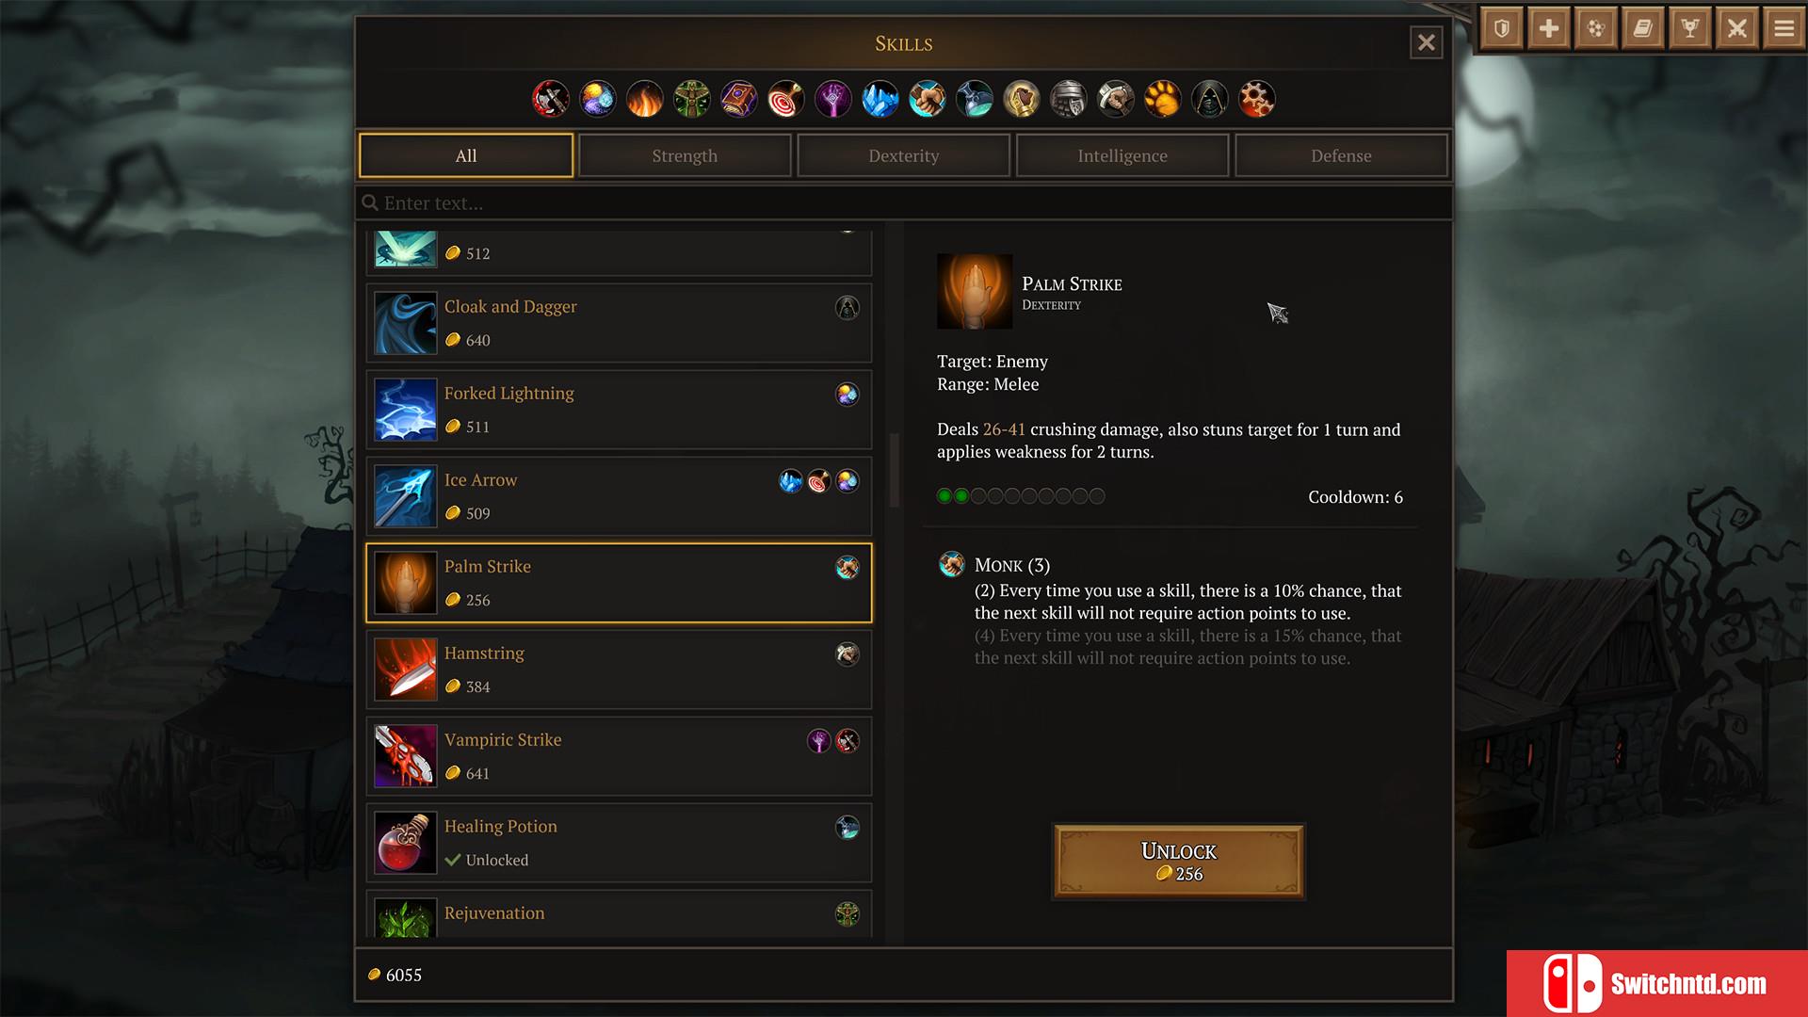Select the hooded figure class filter icon

pos(1210,99)
